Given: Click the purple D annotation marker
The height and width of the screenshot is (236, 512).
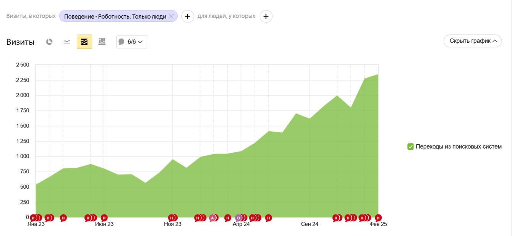Looking at the screenshot, I should point(238,218).
